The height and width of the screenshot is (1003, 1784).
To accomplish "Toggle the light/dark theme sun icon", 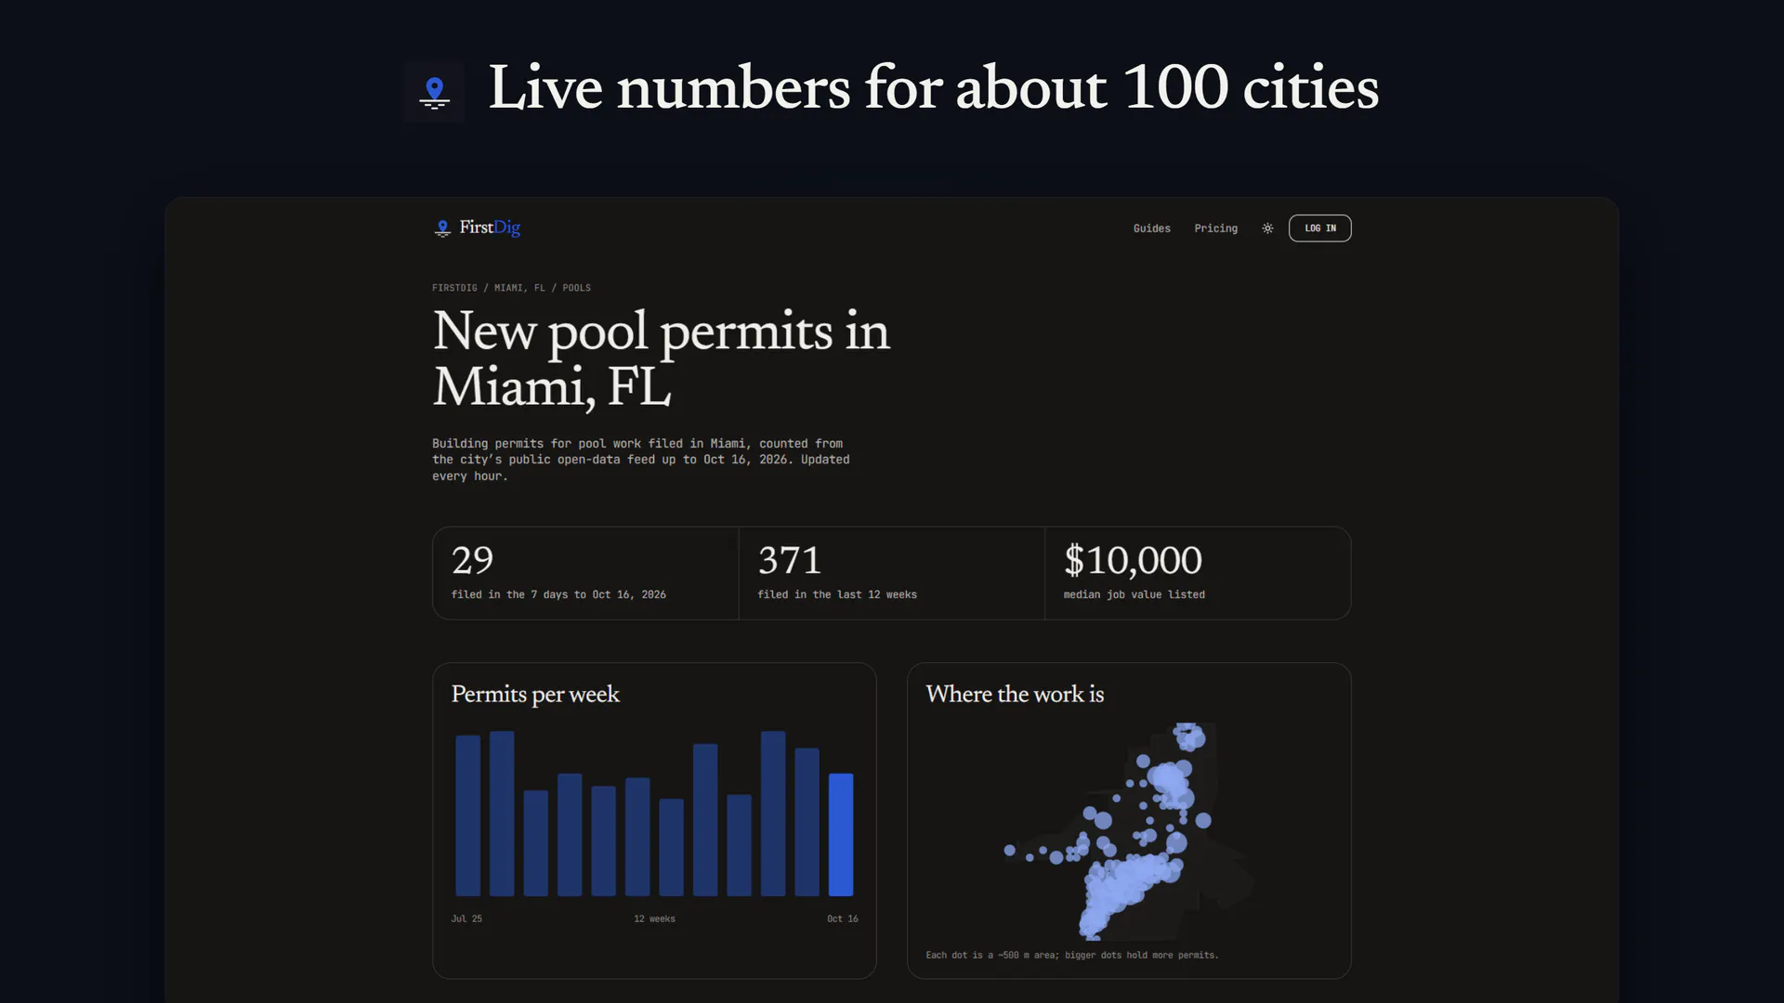I will [x=1267, y=228].
